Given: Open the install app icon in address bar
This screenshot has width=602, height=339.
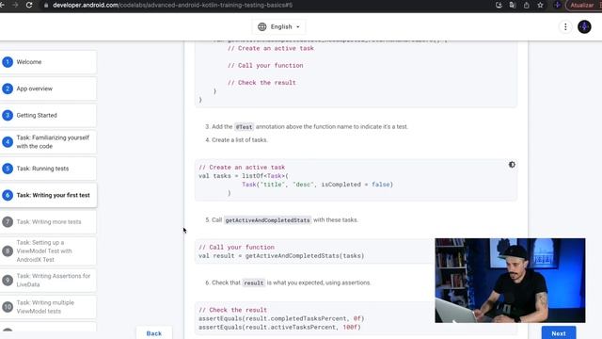Looking at the screenshot, I should (499, 5).
